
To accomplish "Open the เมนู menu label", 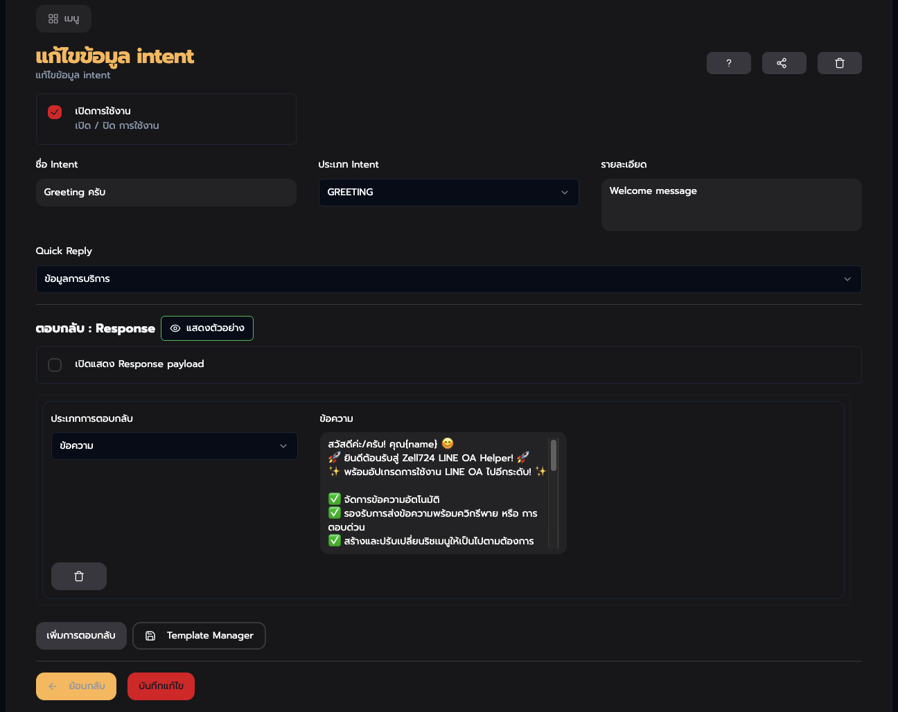I will tap(71, 19).
